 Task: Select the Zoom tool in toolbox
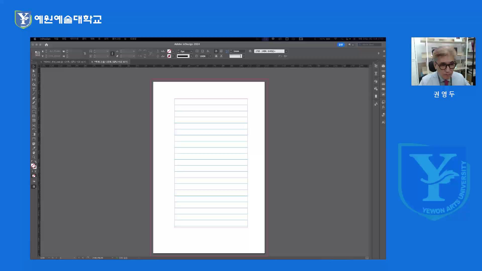coord(34,157)
